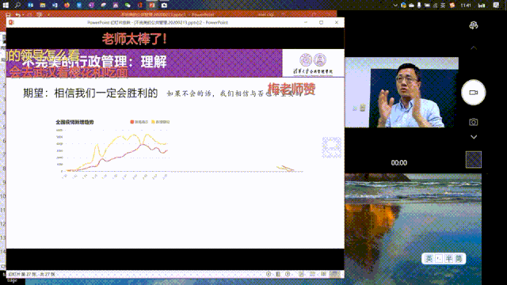507x285 pixels.
Task: Toggle 半 half-width mode on IME bar
Action: (x=449, y=259)
